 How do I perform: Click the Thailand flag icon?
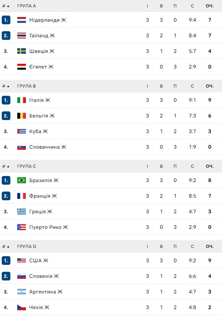(x=22, y=36)
